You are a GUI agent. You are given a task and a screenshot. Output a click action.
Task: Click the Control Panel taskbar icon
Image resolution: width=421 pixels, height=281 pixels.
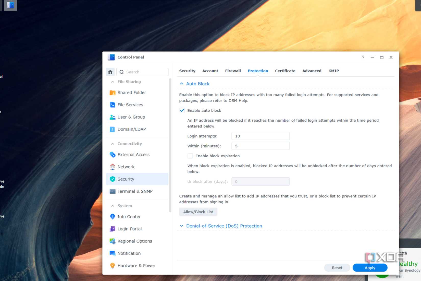click(x=10, y=5)
